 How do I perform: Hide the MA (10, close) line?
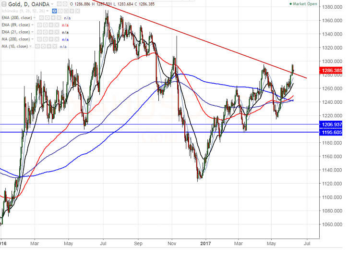(37, 47)
